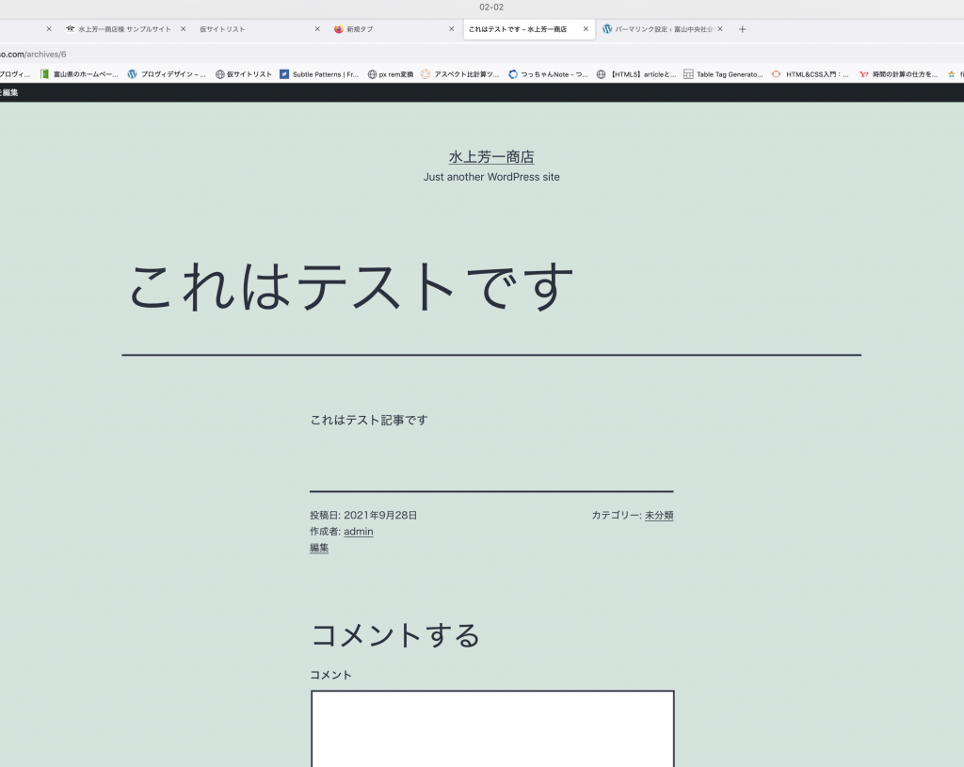Viewport: 964px width, 767px height.
Task: Click inside the コメント text area
Action: [492, 729]
